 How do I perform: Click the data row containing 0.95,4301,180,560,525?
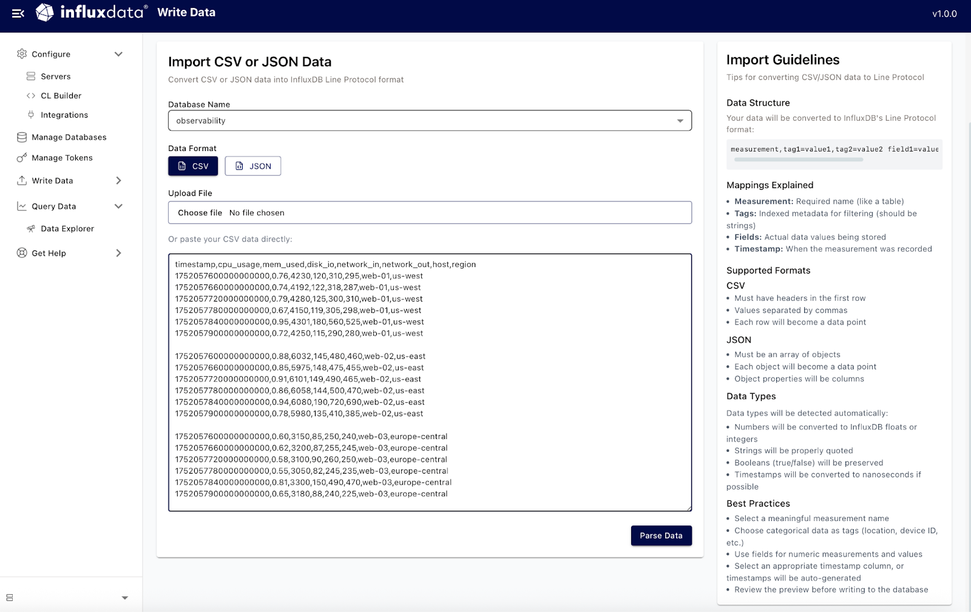click(x=299, y=322)
